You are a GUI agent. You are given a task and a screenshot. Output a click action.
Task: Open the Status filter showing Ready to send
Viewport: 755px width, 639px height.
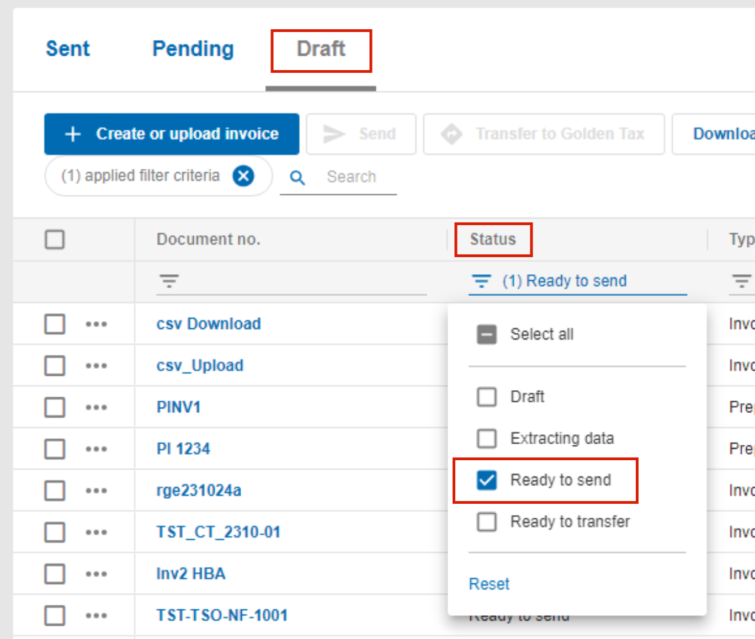(578, 281)
